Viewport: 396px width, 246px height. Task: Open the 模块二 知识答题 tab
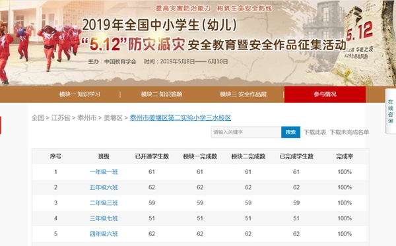pyautogui.click(x=162, y=94)
